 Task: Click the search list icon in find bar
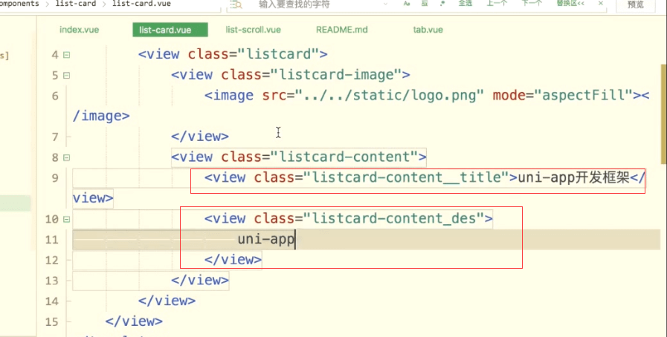pos(236,4)
